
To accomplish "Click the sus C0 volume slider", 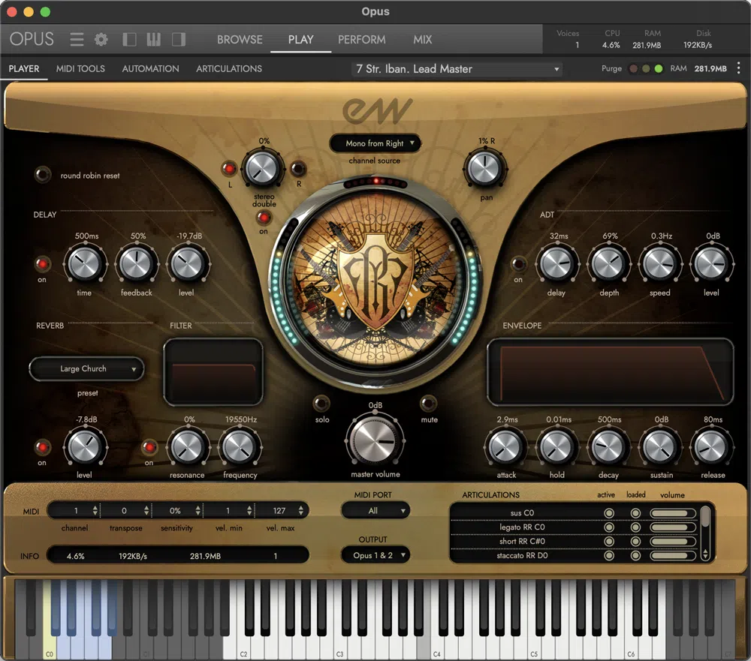I will pyautogui.click(x=673, y=512).
